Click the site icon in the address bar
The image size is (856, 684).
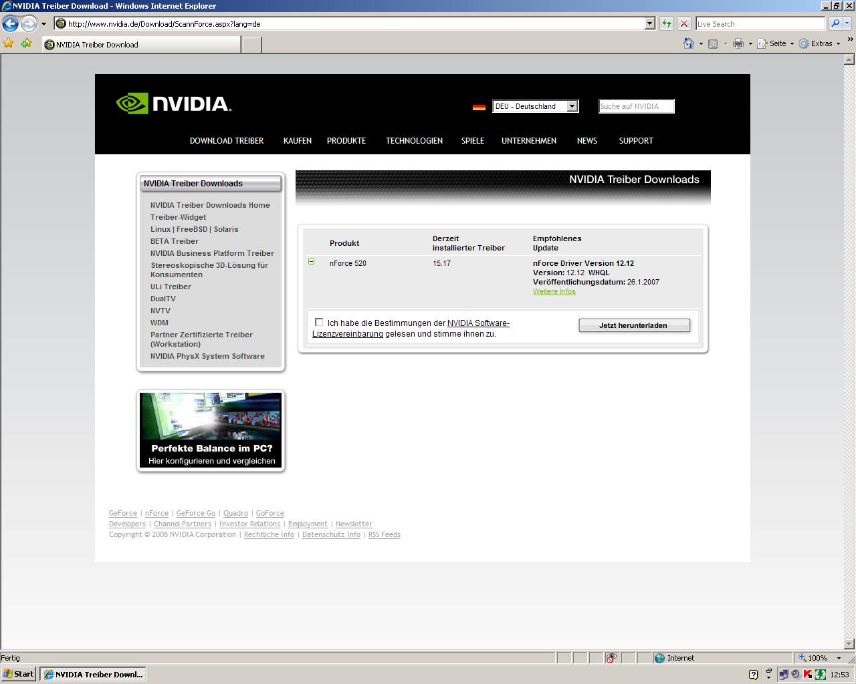point(61,23)
